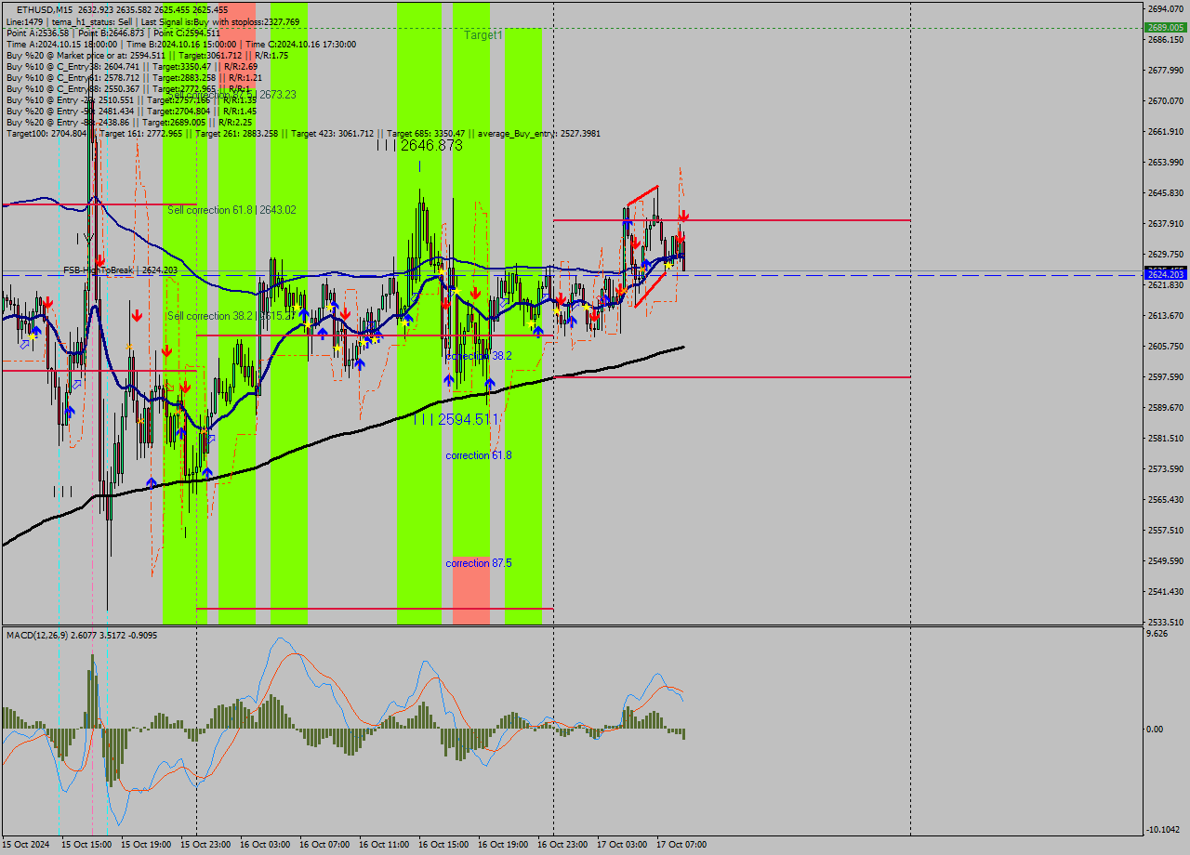
Task: Click the '15 Oct 2024' time axis label
Action: coord(27,845)
